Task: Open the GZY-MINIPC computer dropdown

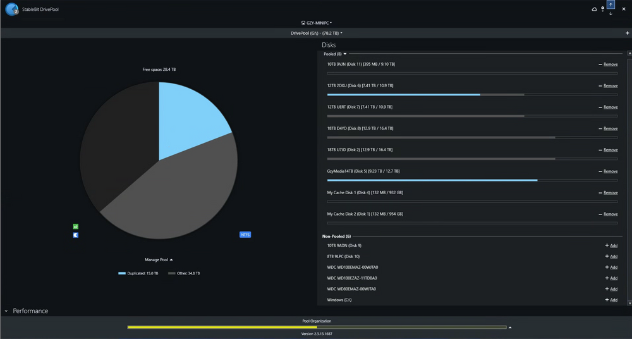Action: (x=317, y=23)
